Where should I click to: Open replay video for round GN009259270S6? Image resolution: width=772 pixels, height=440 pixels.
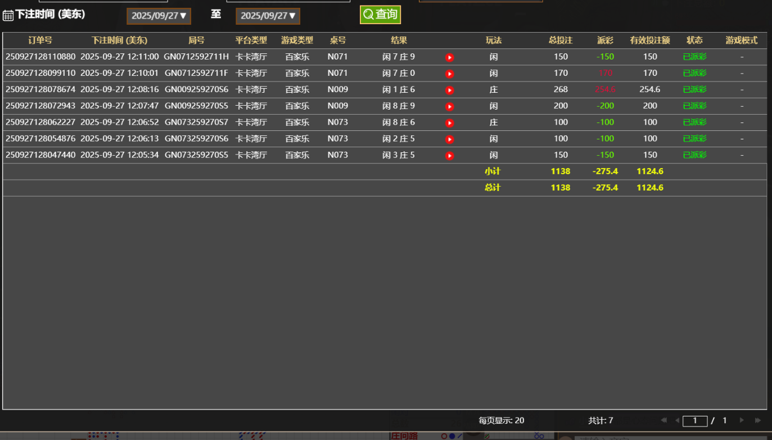(449, 90)
